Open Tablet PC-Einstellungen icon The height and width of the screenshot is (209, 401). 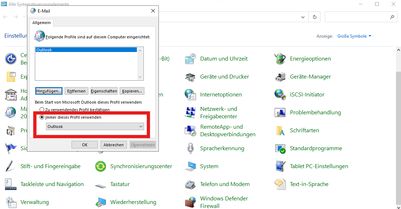[280, 166]
